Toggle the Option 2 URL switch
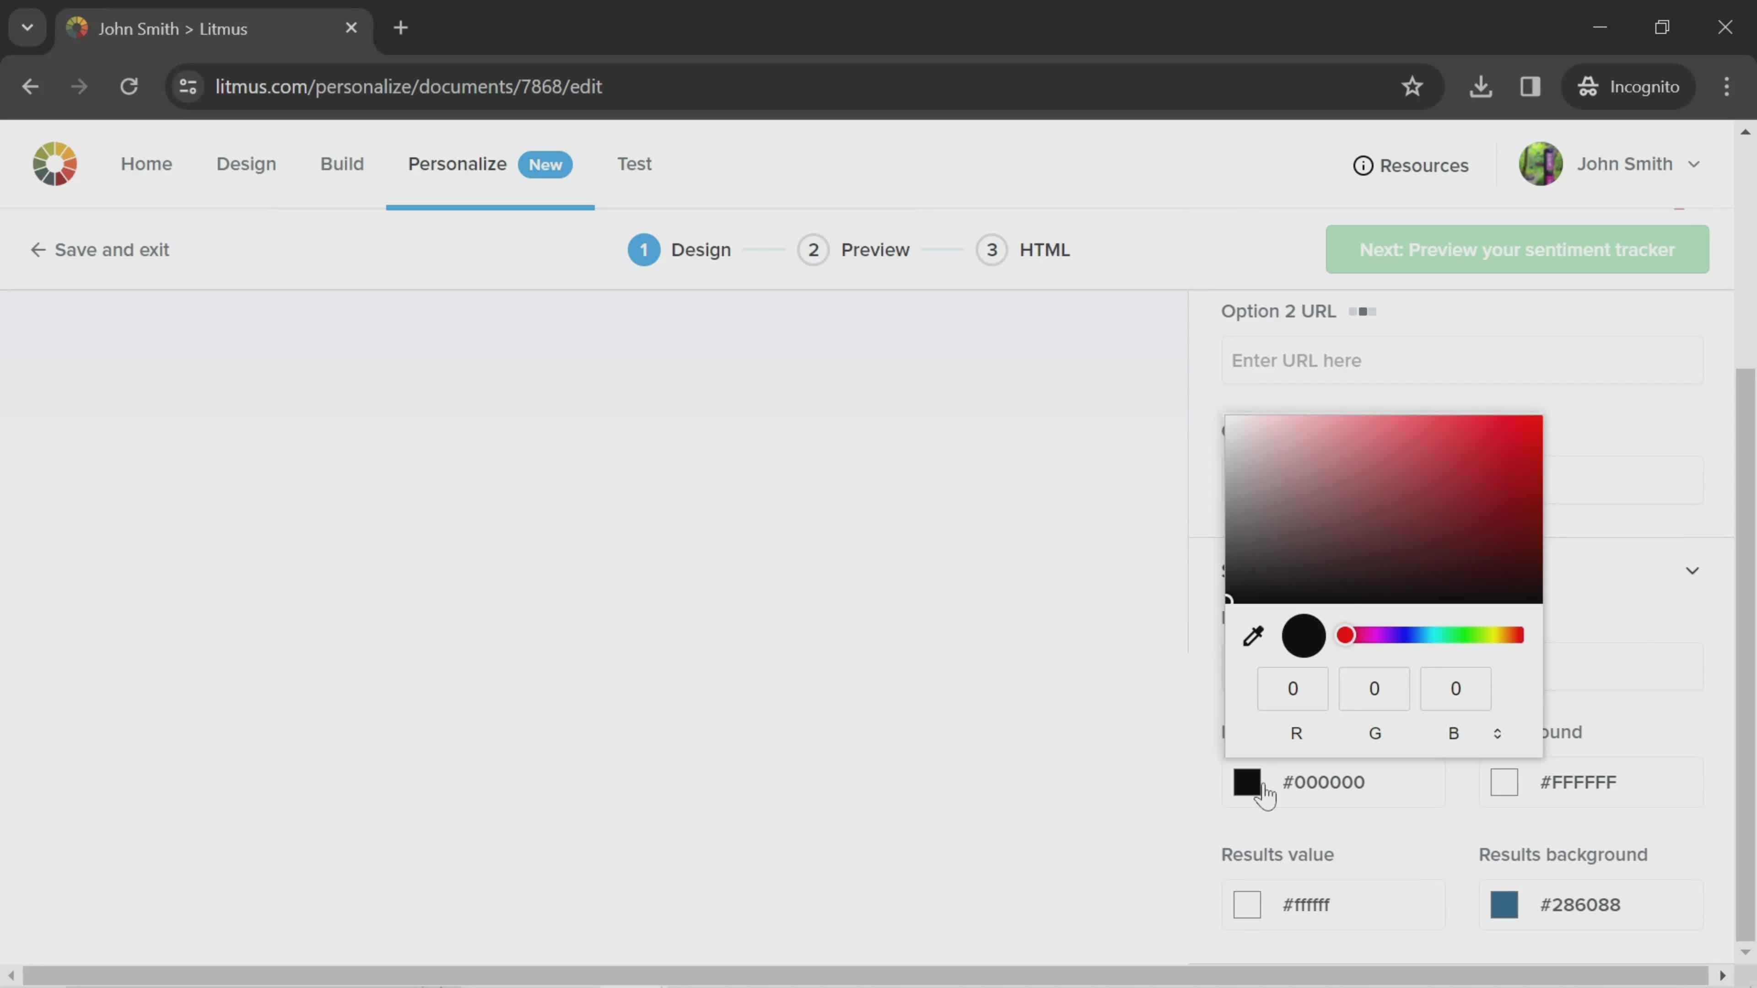Image resolution: width=1757 pixels, height=988 pixels. (1363, 311)
